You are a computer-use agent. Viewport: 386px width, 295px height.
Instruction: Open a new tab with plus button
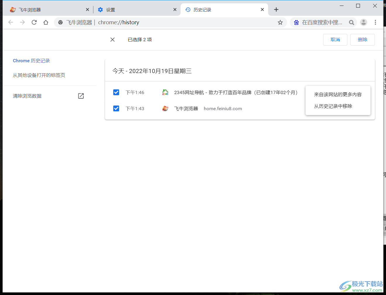(x=276, y=10)
